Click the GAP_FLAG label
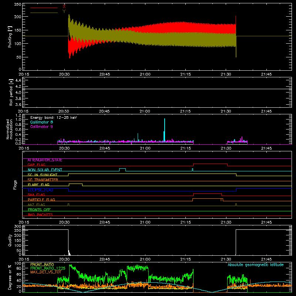 coord(36,165)
